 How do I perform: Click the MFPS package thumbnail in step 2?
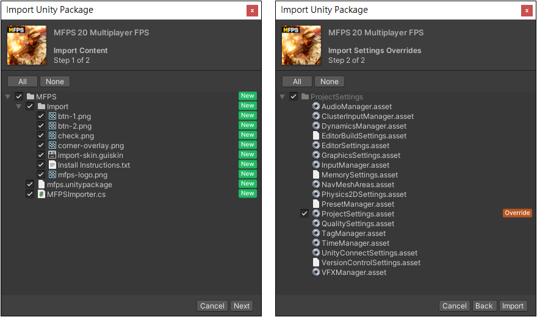click(x=301, y=45)
